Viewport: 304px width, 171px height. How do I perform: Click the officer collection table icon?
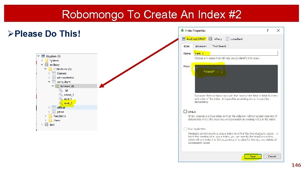point(54,107)
